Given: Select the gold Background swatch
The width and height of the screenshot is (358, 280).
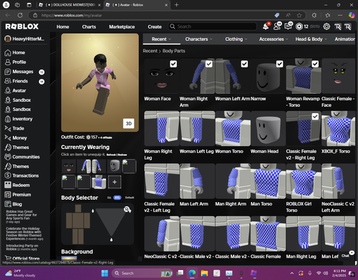Looking at the screenshot, I should pyautogui.click(x=69, y=258).
